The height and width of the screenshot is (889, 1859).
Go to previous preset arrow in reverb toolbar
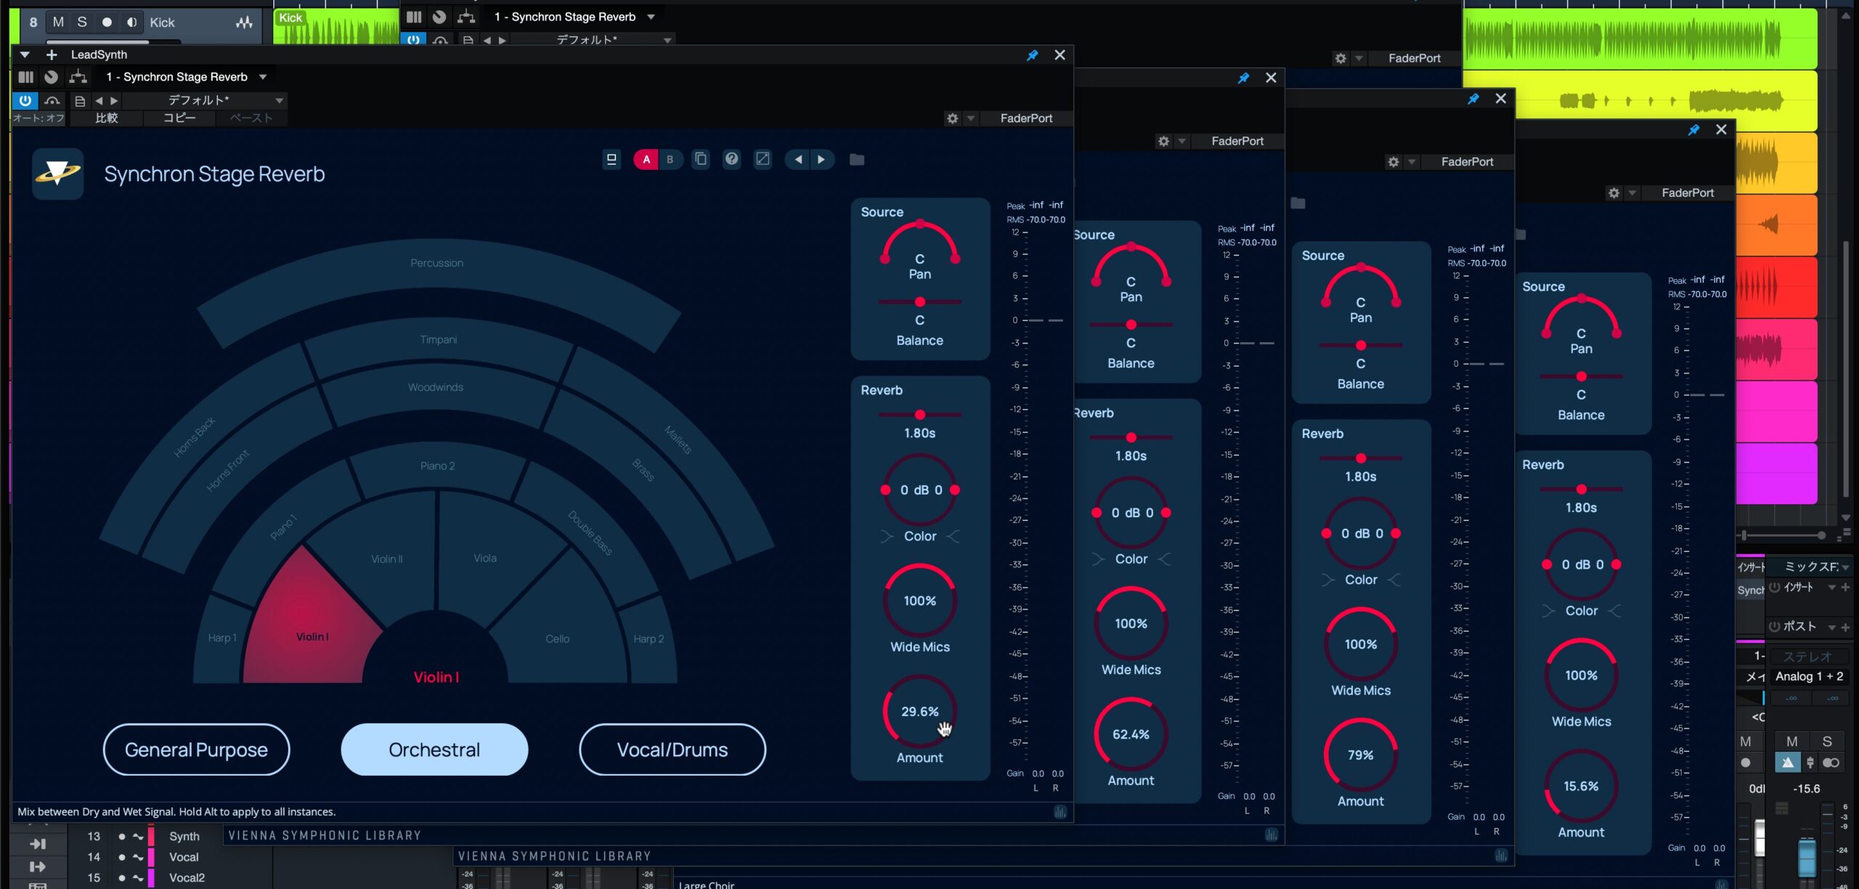798,160
